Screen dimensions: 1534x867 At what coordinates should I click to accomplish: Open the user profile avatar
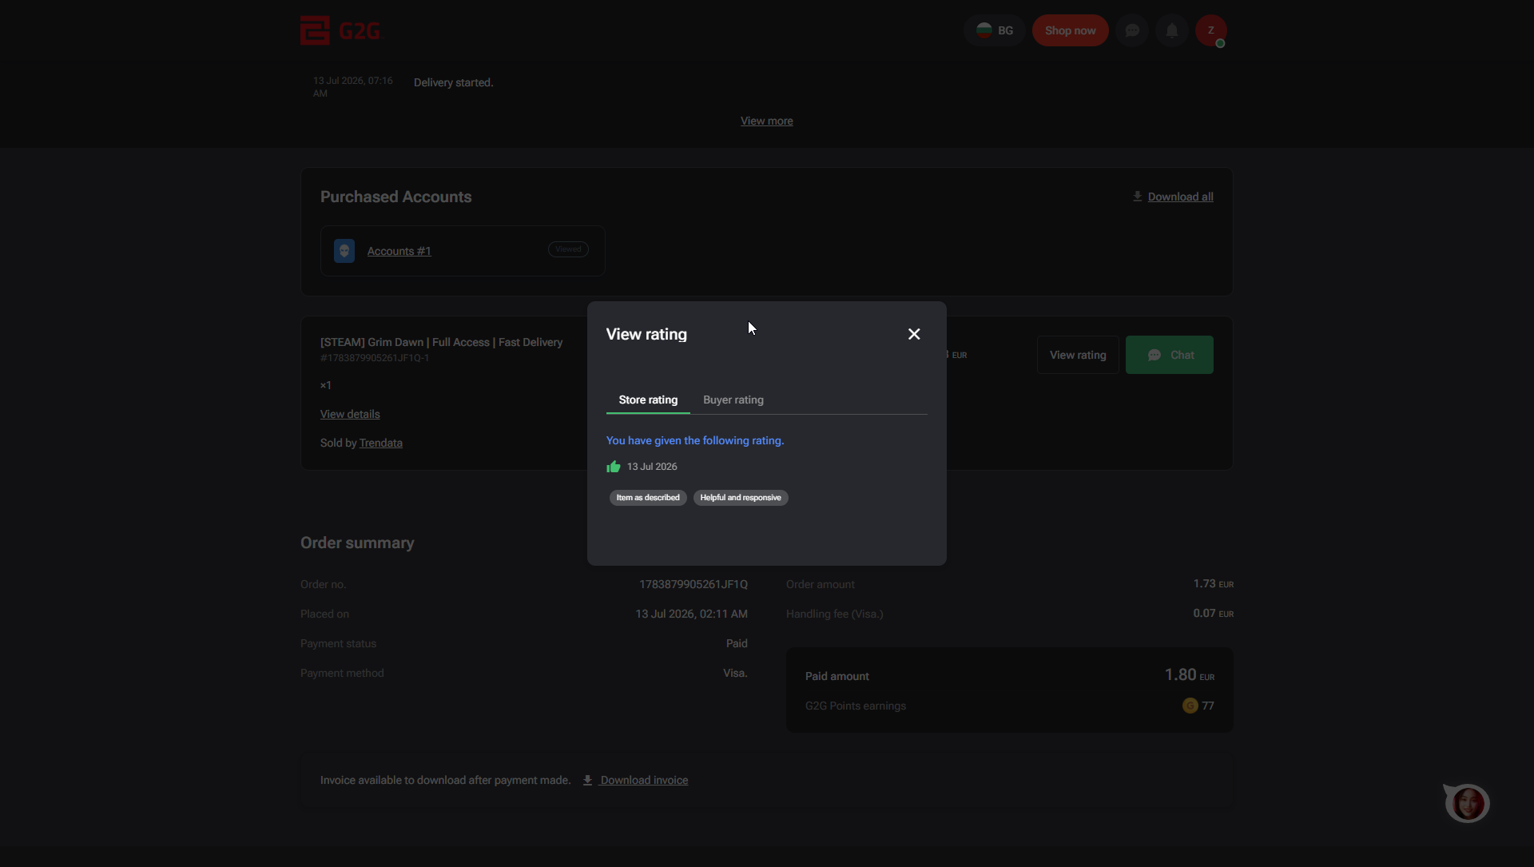[1211, 30]
